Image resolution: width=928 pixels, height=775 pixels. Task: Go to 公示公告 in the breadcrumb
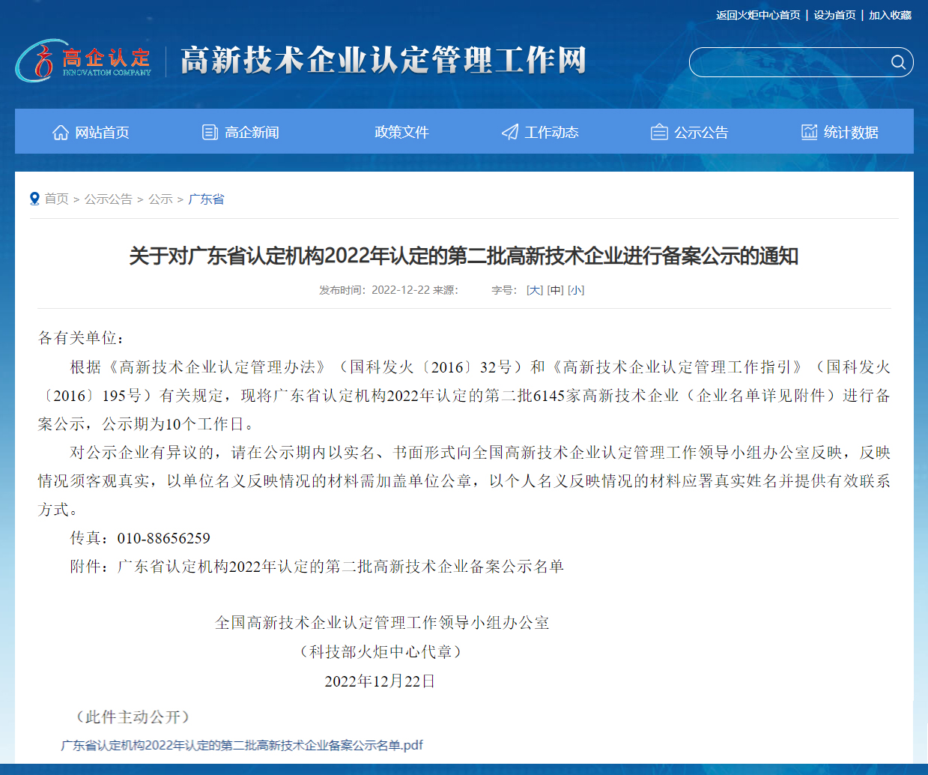[108, 199]
